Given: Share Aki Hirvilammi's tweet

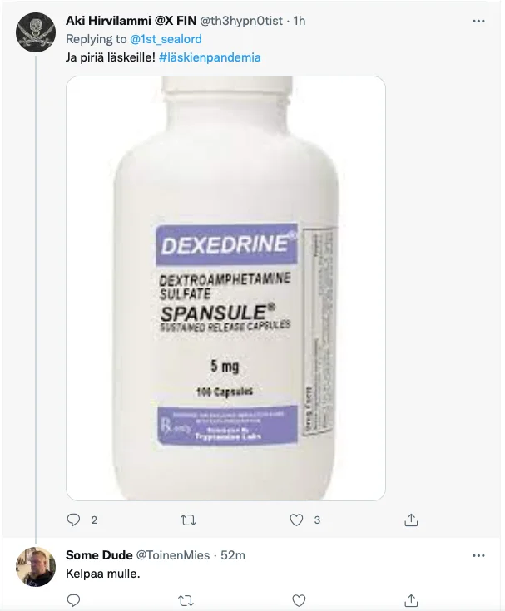Looking at the screenshot, I should coord(410,520).
